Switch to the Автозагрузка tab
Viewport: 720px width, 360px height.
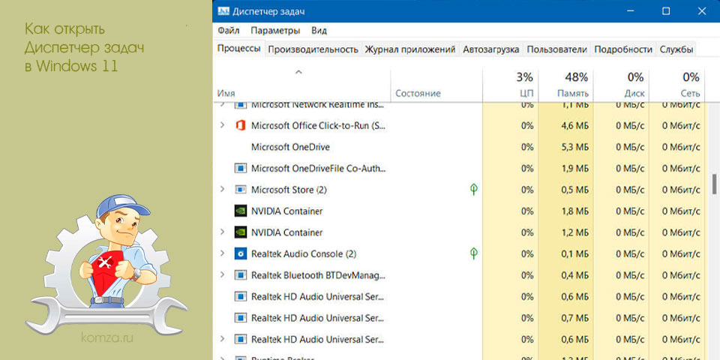pyautogui.click(x=490, y=49)
